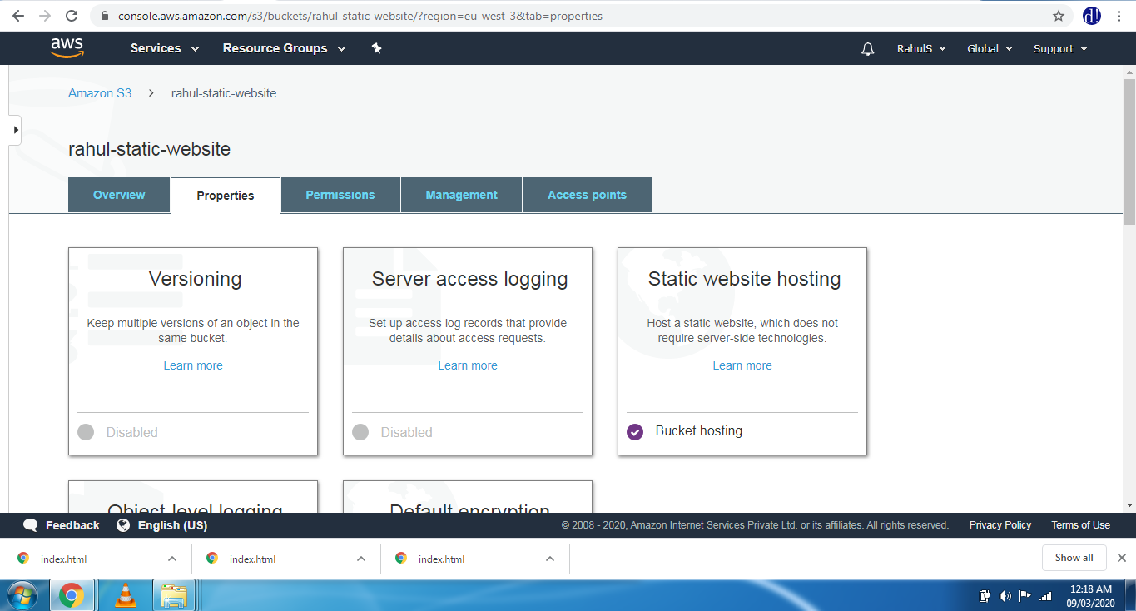Open the Support dropdown menu

1060,49
